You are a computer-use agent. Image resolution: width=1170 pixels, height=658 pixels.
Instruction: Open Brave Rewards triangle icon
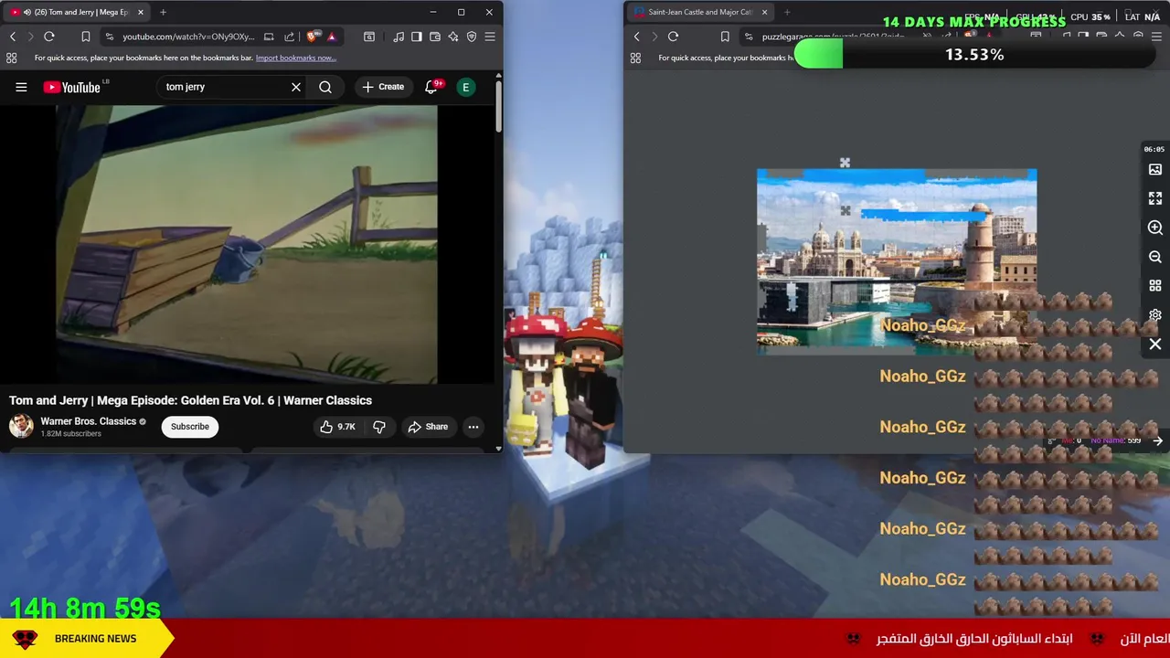coord(331,37)
